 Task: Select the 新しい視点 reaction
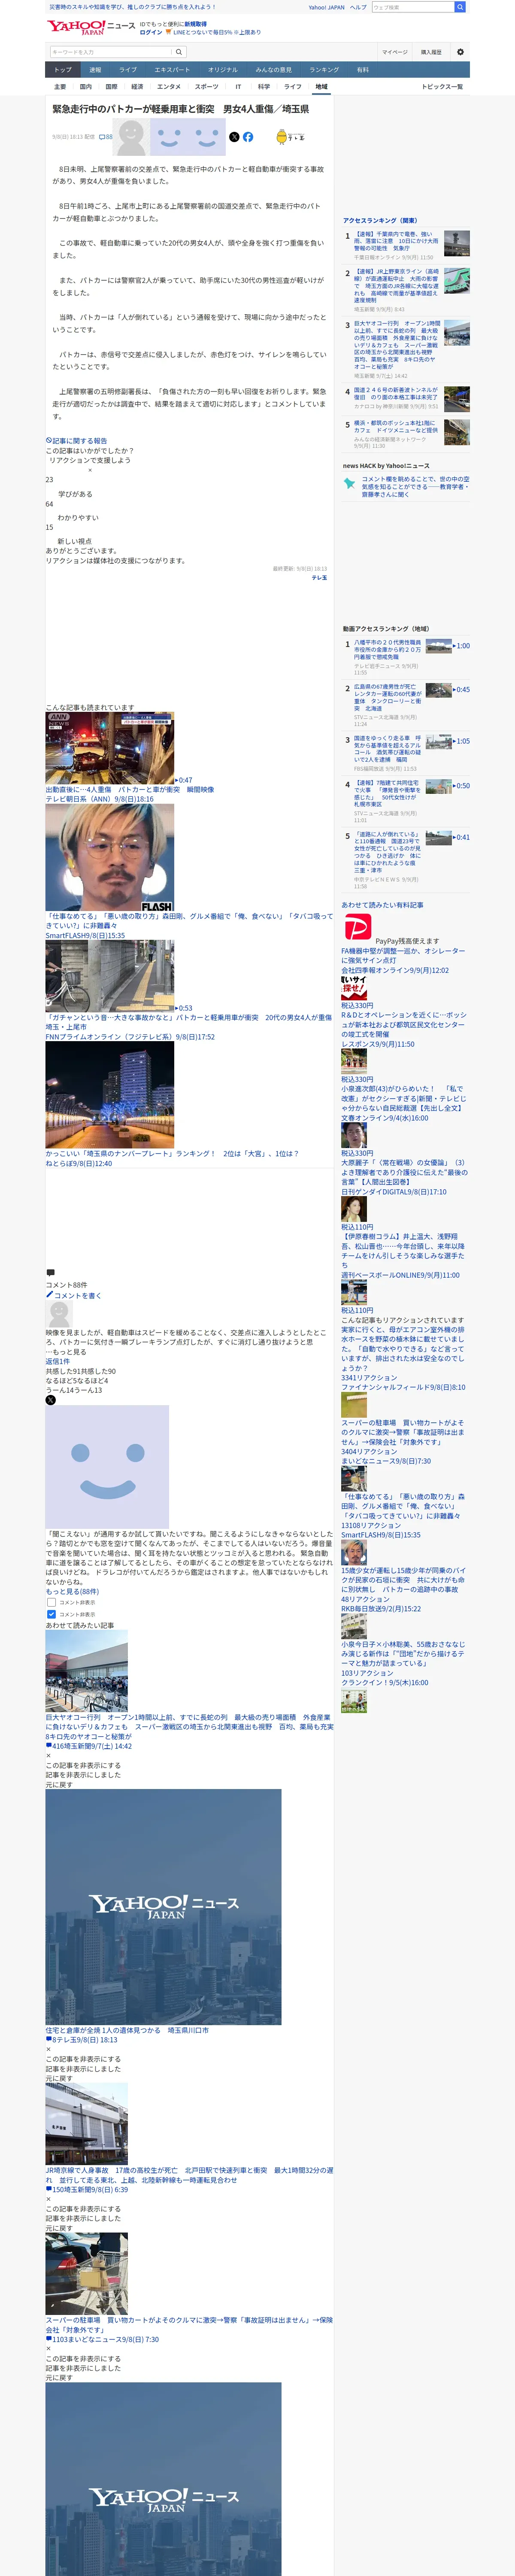(x=74, y=541)
